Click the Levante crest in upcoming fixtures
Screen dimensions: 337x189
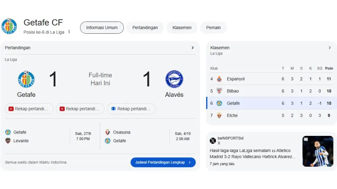(8, 141)
